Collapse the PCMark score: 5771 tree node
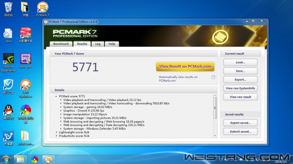 [56, 96]
